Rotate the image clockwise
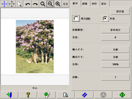 coord(35,4)
